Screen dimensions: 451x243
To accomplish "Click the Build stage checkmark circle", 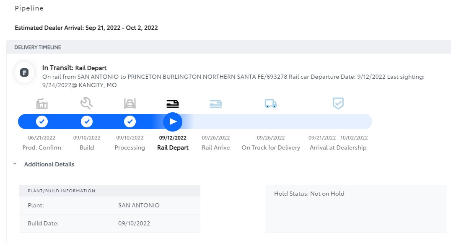I will click(x=87, y=121).
